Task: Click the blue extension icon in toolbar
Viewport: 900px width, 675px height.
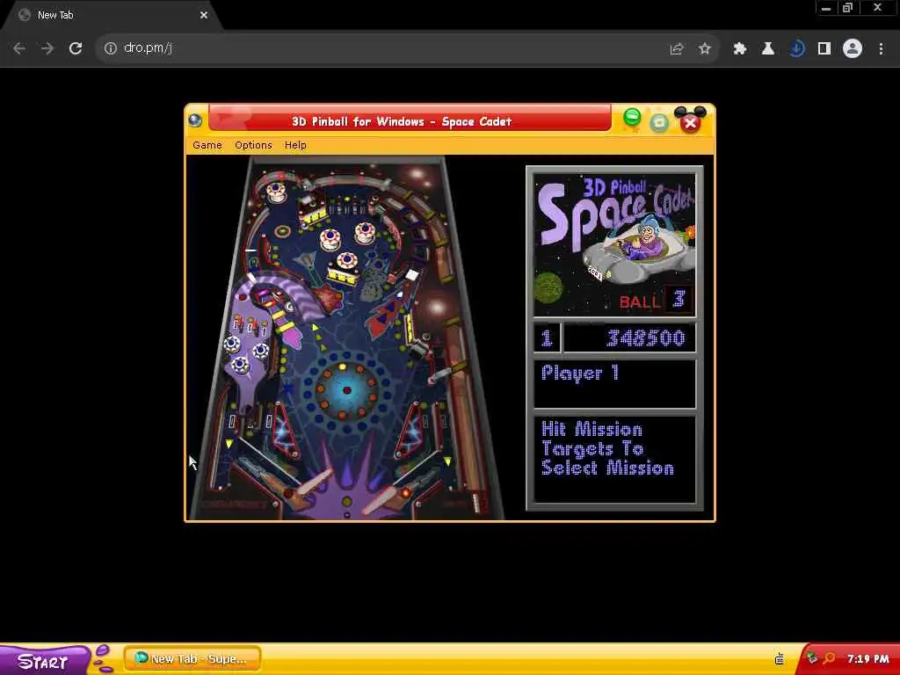Action: tap(796, 49)
